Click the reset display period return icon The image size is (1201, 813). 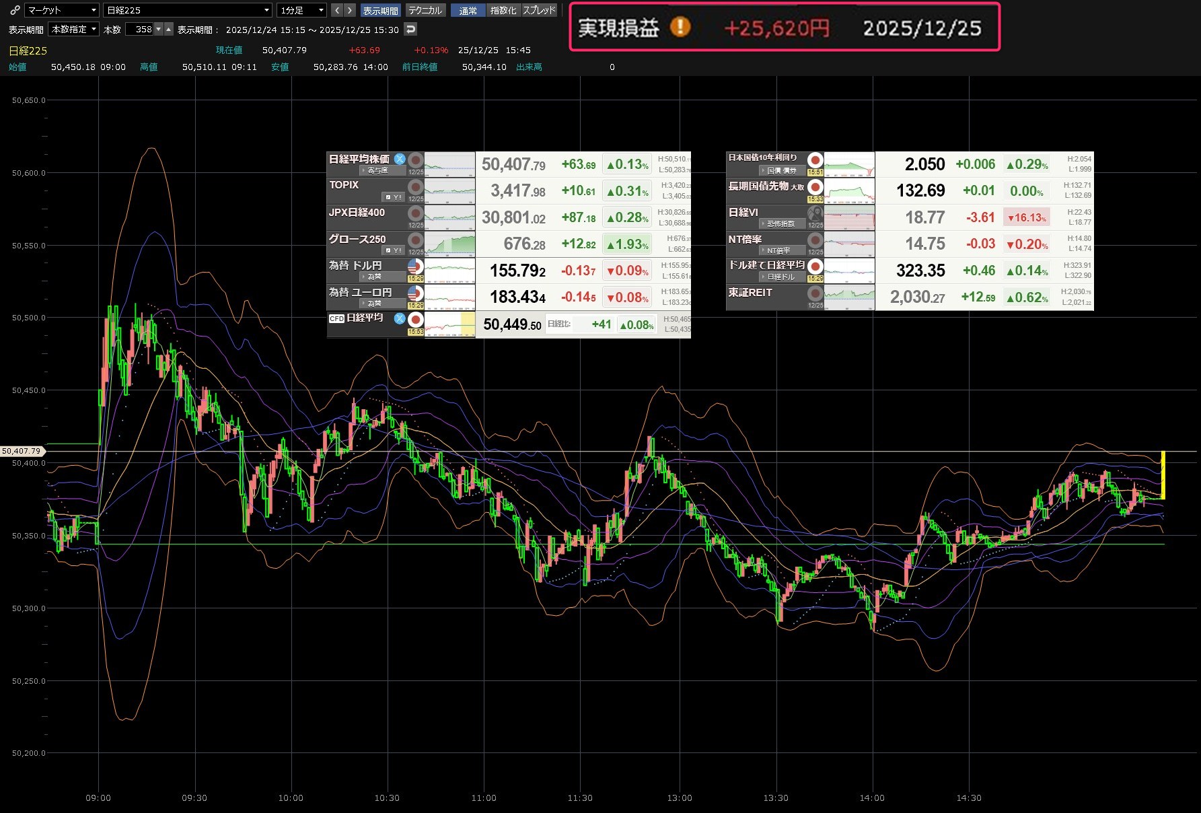coord(410,29)
